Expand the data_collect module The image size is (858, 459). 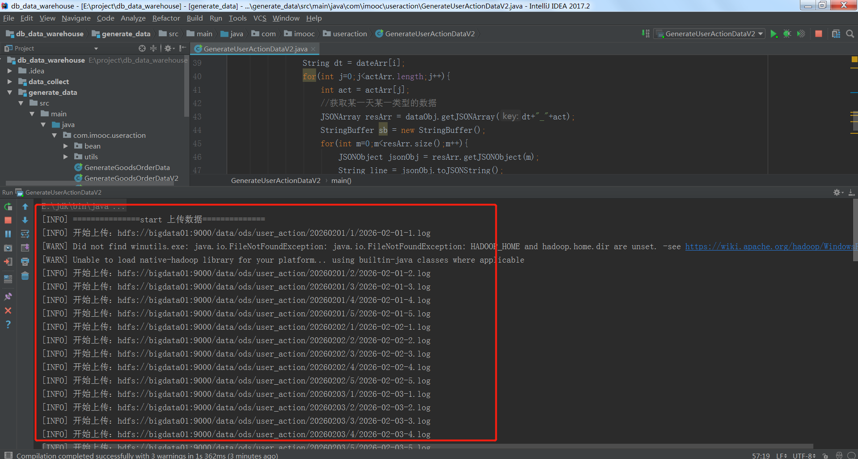(x=10, y=81)
